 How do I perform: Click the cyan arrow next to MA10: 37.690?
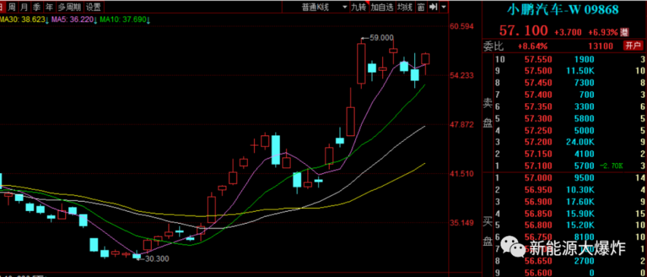[148, 20]
